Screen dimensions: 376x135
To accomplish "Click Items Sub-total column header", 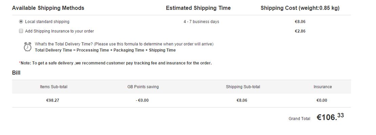I will (x=54, y=87).
